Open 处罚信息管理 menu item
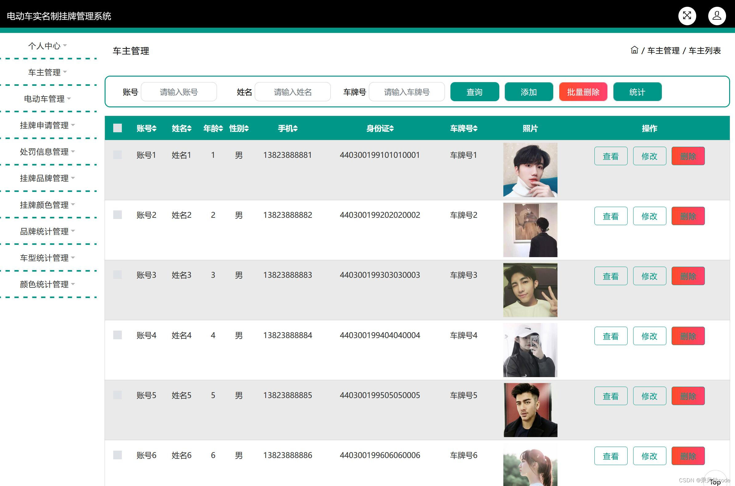 point(47,152)
